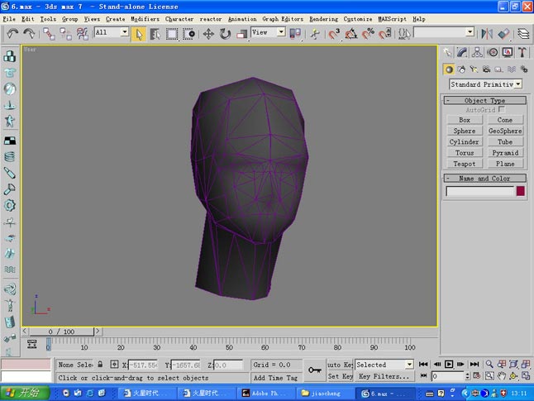
Task: Toggle Window/Crossing selection mode
Action: (188, 34)
